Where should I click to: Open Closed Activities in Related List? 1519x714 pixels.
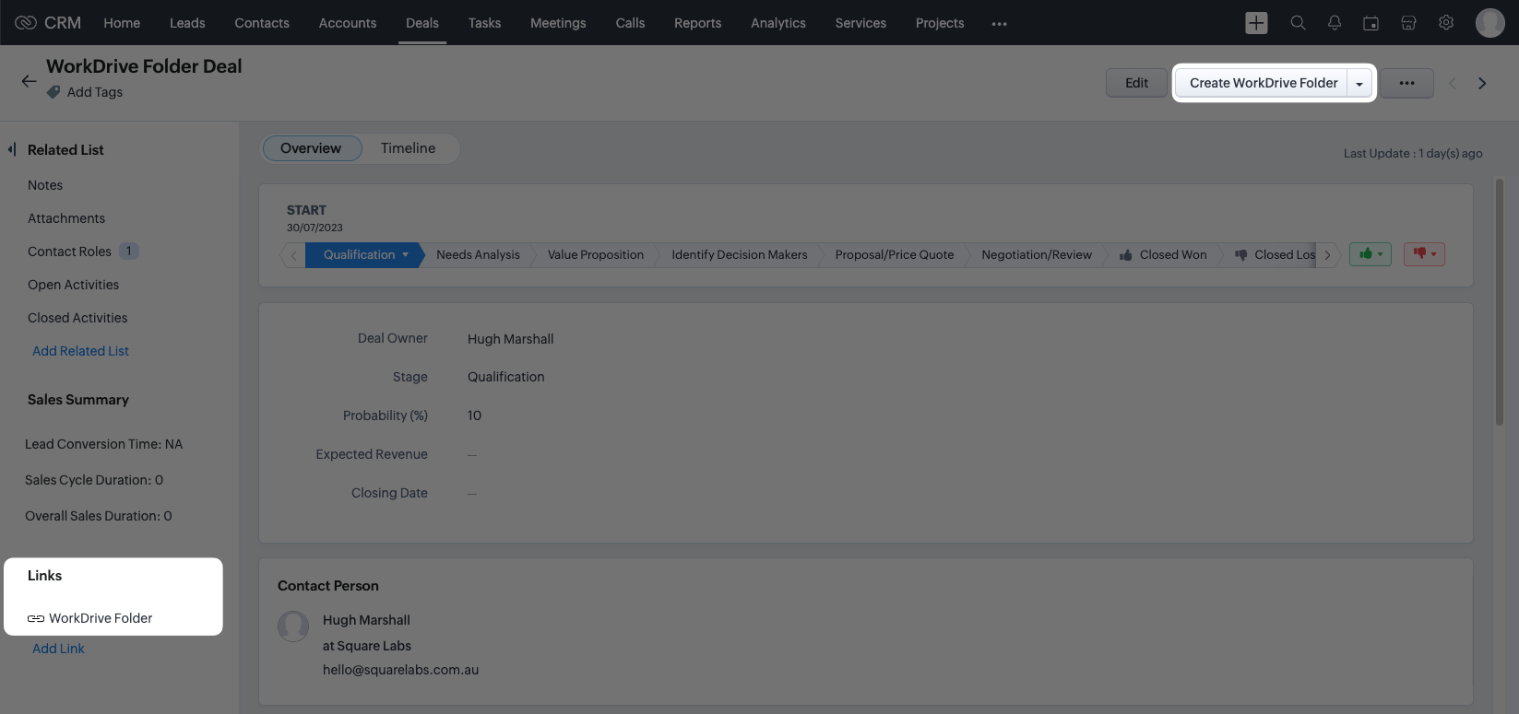(x=77, y=318)
